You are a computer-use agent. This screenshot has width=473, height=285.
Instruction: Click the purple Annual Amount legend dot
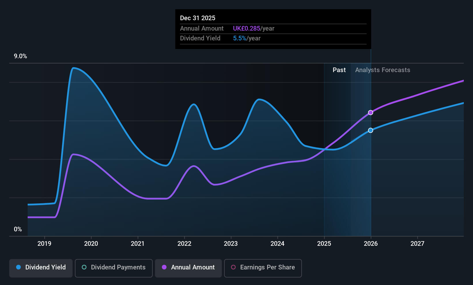[164, 267]
